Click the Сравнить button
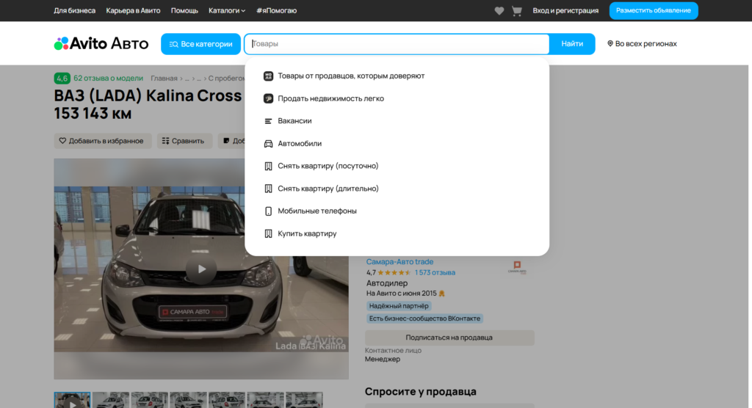This screenshot has height=408, width=752. [184, 141]
